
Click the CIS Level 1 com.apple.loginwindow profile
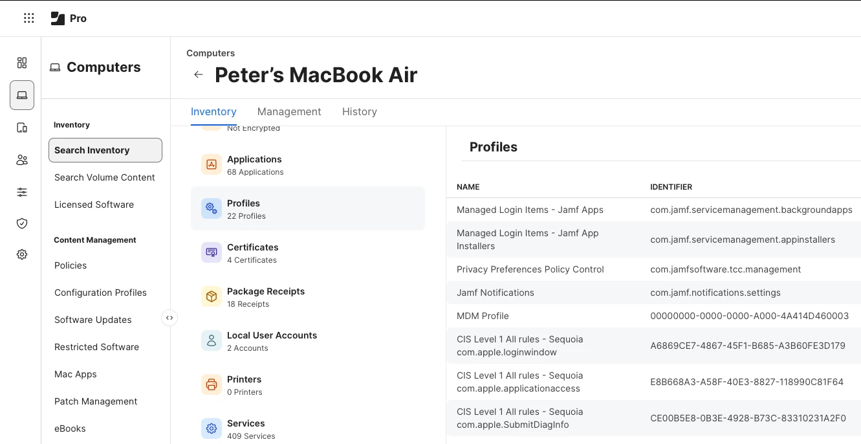click(520, 346)
